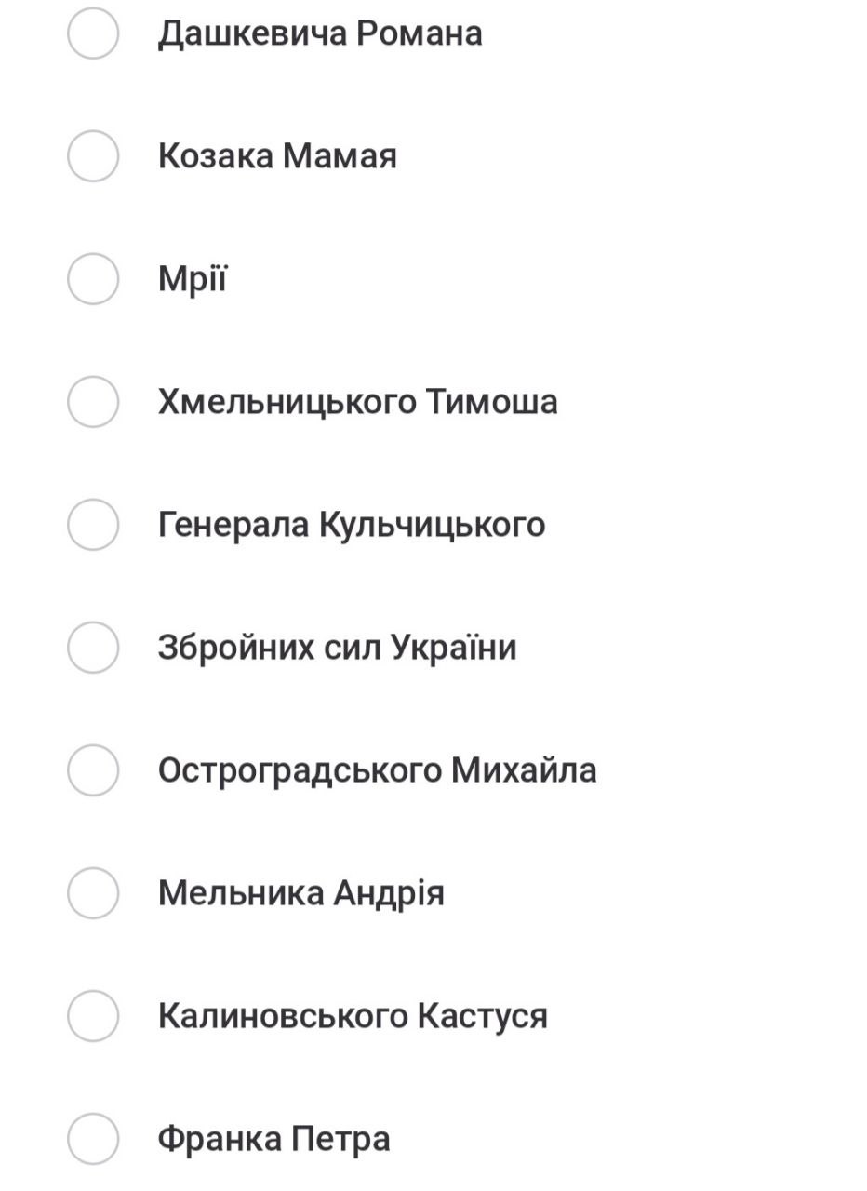Screen dimensions: 867x1191
Task: Click the Франка Петра text label
Action: pyautogui.click(x=273, y=1139)
